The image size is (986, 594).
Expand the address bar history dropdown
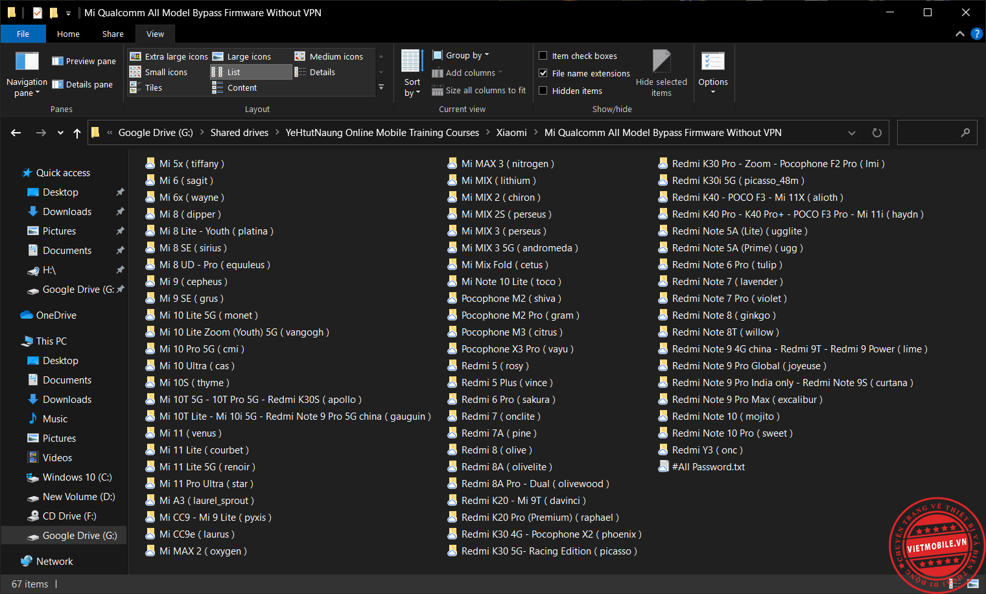(x=852, y=133)
